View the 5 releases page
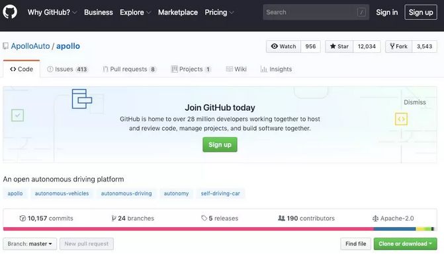Image resolution: width=444 pixels, height=260 pixels. (x=220, y=218)
